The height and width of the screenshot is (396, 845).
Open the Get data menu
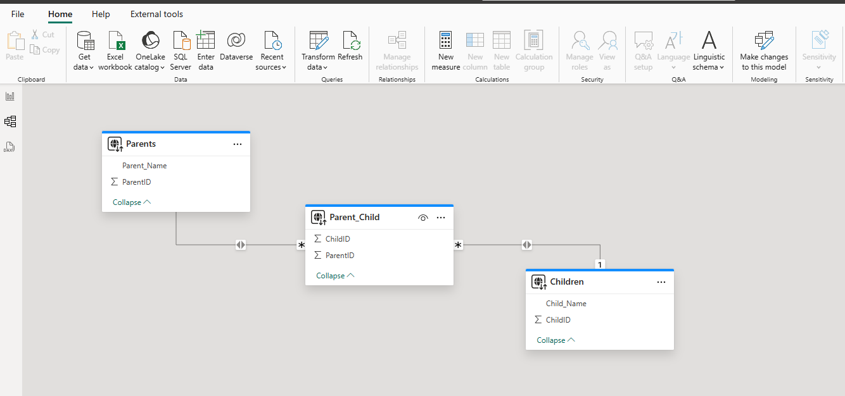point(84,50)
